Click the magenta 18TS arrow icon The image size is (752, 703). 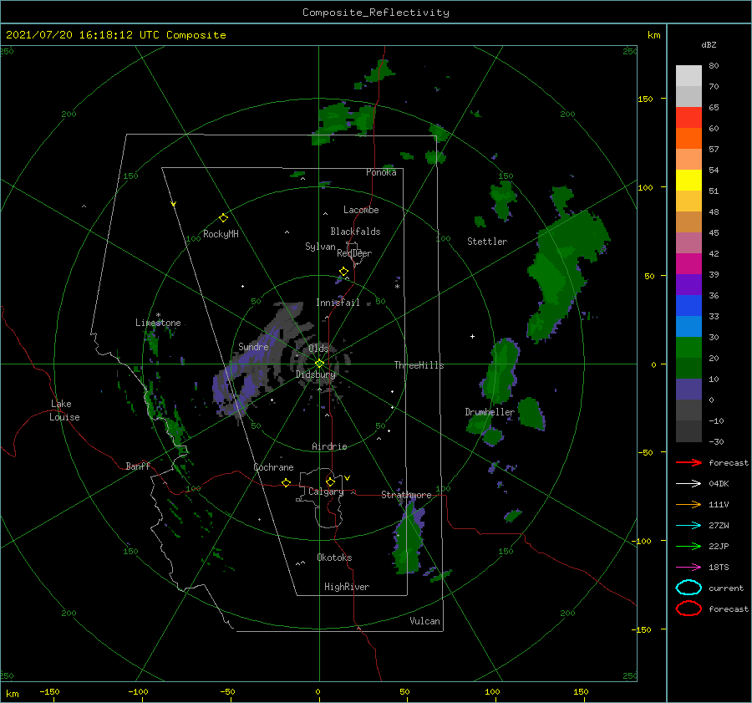pyautogui.click(x=688, y=568)
